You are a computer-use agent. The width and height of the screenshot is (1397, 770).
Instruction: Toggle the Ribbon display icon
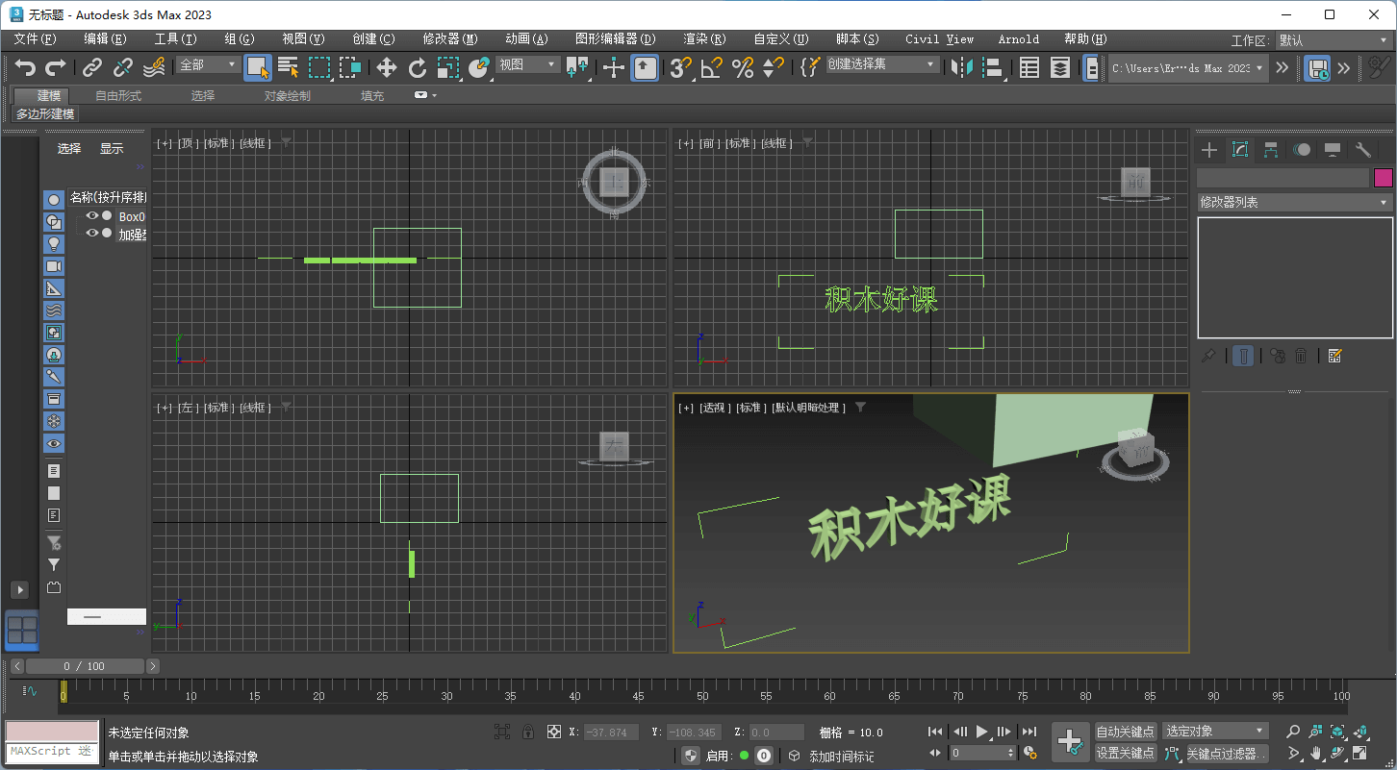pyautogui.click(x=1090, y=67)
